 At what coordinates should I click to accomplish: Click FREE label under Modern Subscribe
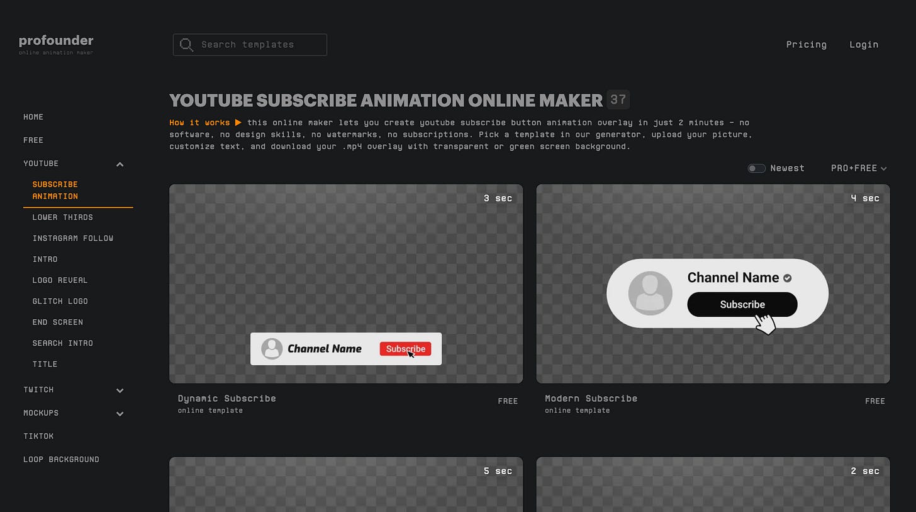point(875,401)
